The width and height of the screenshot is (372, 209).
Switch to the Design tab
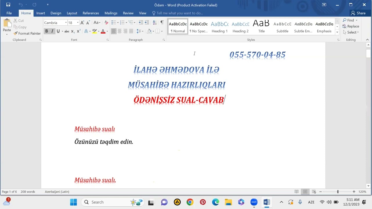56,13
